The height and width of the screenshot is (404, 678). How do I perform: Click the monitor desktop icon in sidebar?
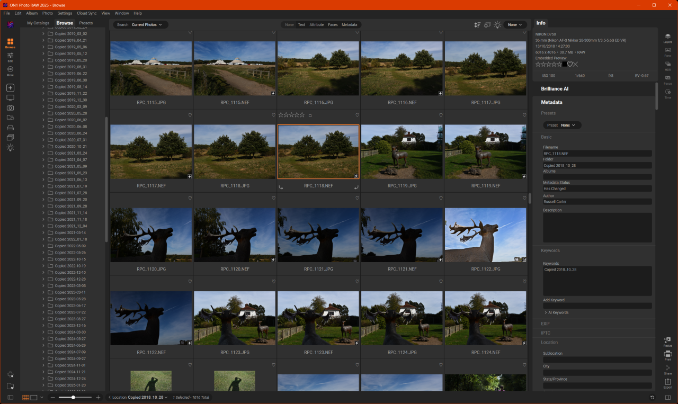(x=10, y=97)
